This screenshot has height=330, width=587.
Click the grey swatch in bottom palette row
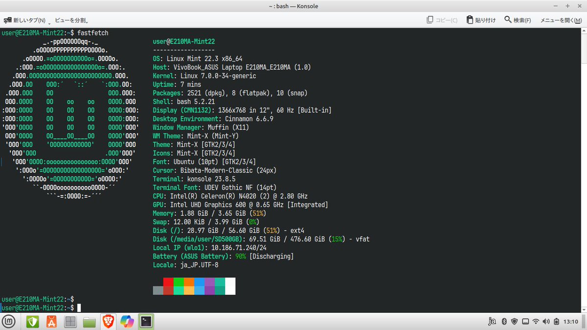tap(158, 290)
